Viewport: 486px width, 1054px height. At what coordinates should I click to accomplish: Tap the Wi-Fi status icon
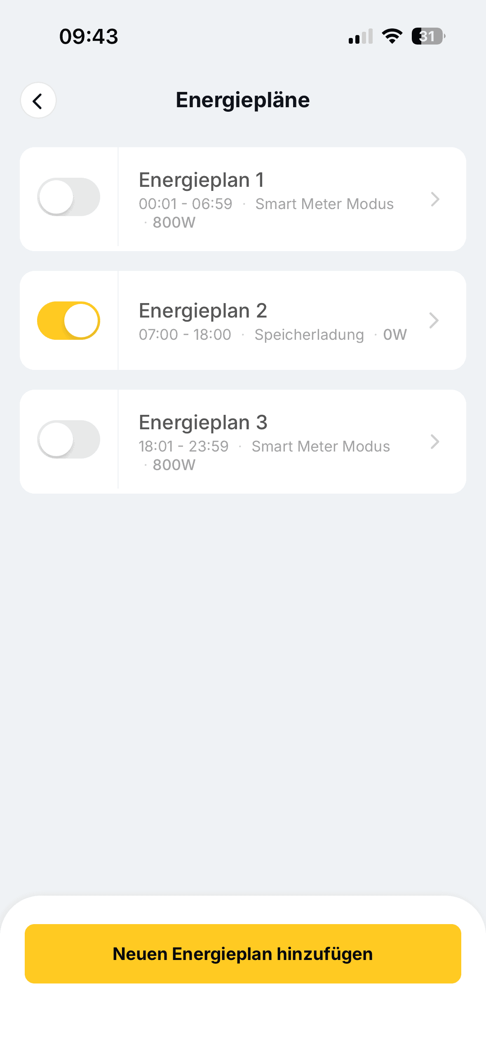tap(392, 36)
